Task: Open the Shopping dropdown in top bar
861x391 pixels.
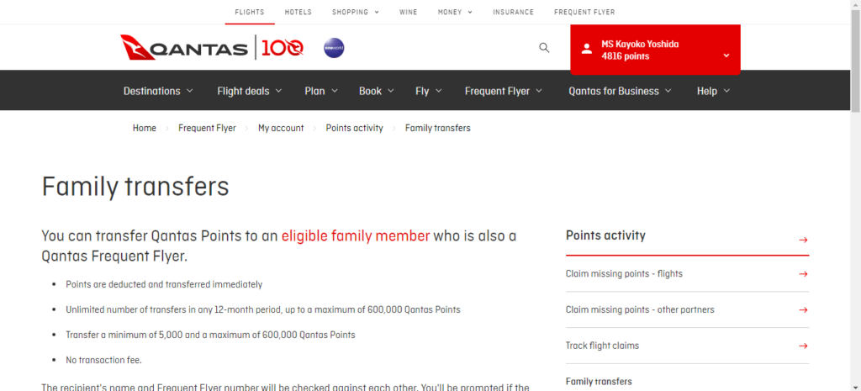Action: tap(355, 13)
